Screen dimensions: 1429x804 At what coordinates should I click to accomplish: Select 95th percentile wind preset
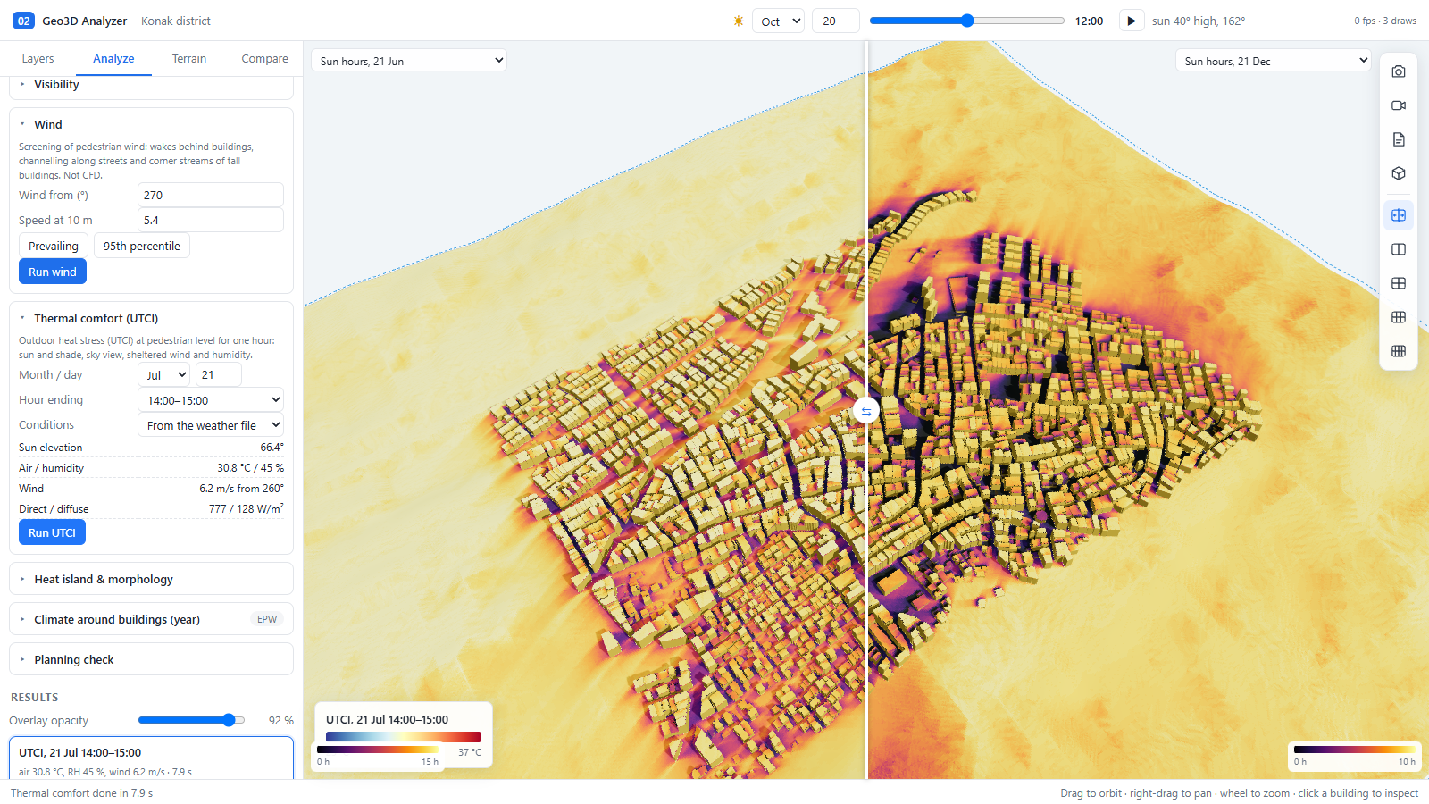(142, 246)
